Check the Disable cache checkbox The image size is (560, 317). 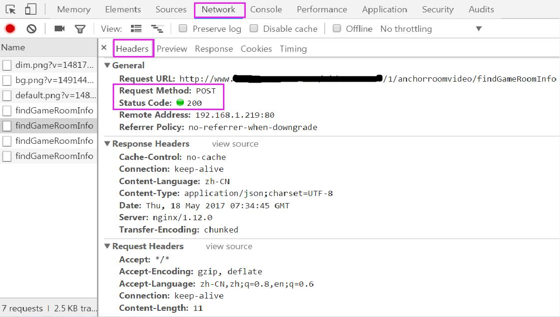point(254,28)
